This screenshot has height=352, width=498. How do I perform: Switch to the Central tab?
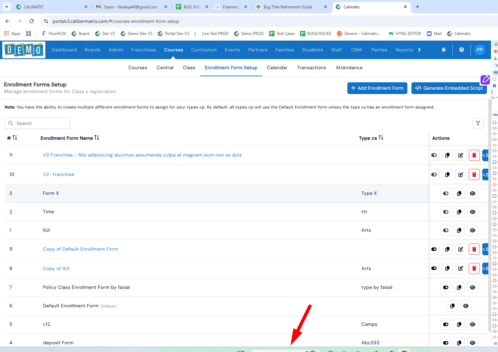[165, 68]
